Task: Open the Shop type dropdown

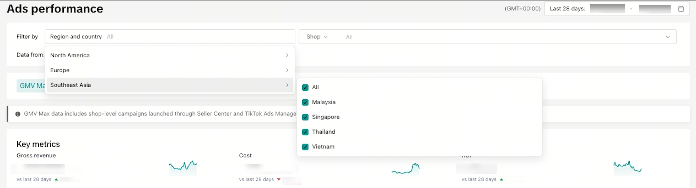Action: 317,37
